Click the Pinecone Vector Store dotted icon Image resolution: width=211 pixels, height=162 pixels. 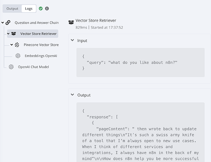(17, 45)
